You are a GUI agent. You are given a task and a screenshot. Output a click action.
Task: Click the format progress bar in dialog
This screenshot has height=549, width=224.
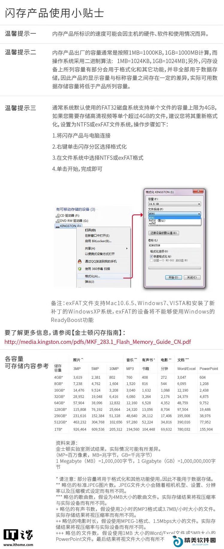point(175,268)
